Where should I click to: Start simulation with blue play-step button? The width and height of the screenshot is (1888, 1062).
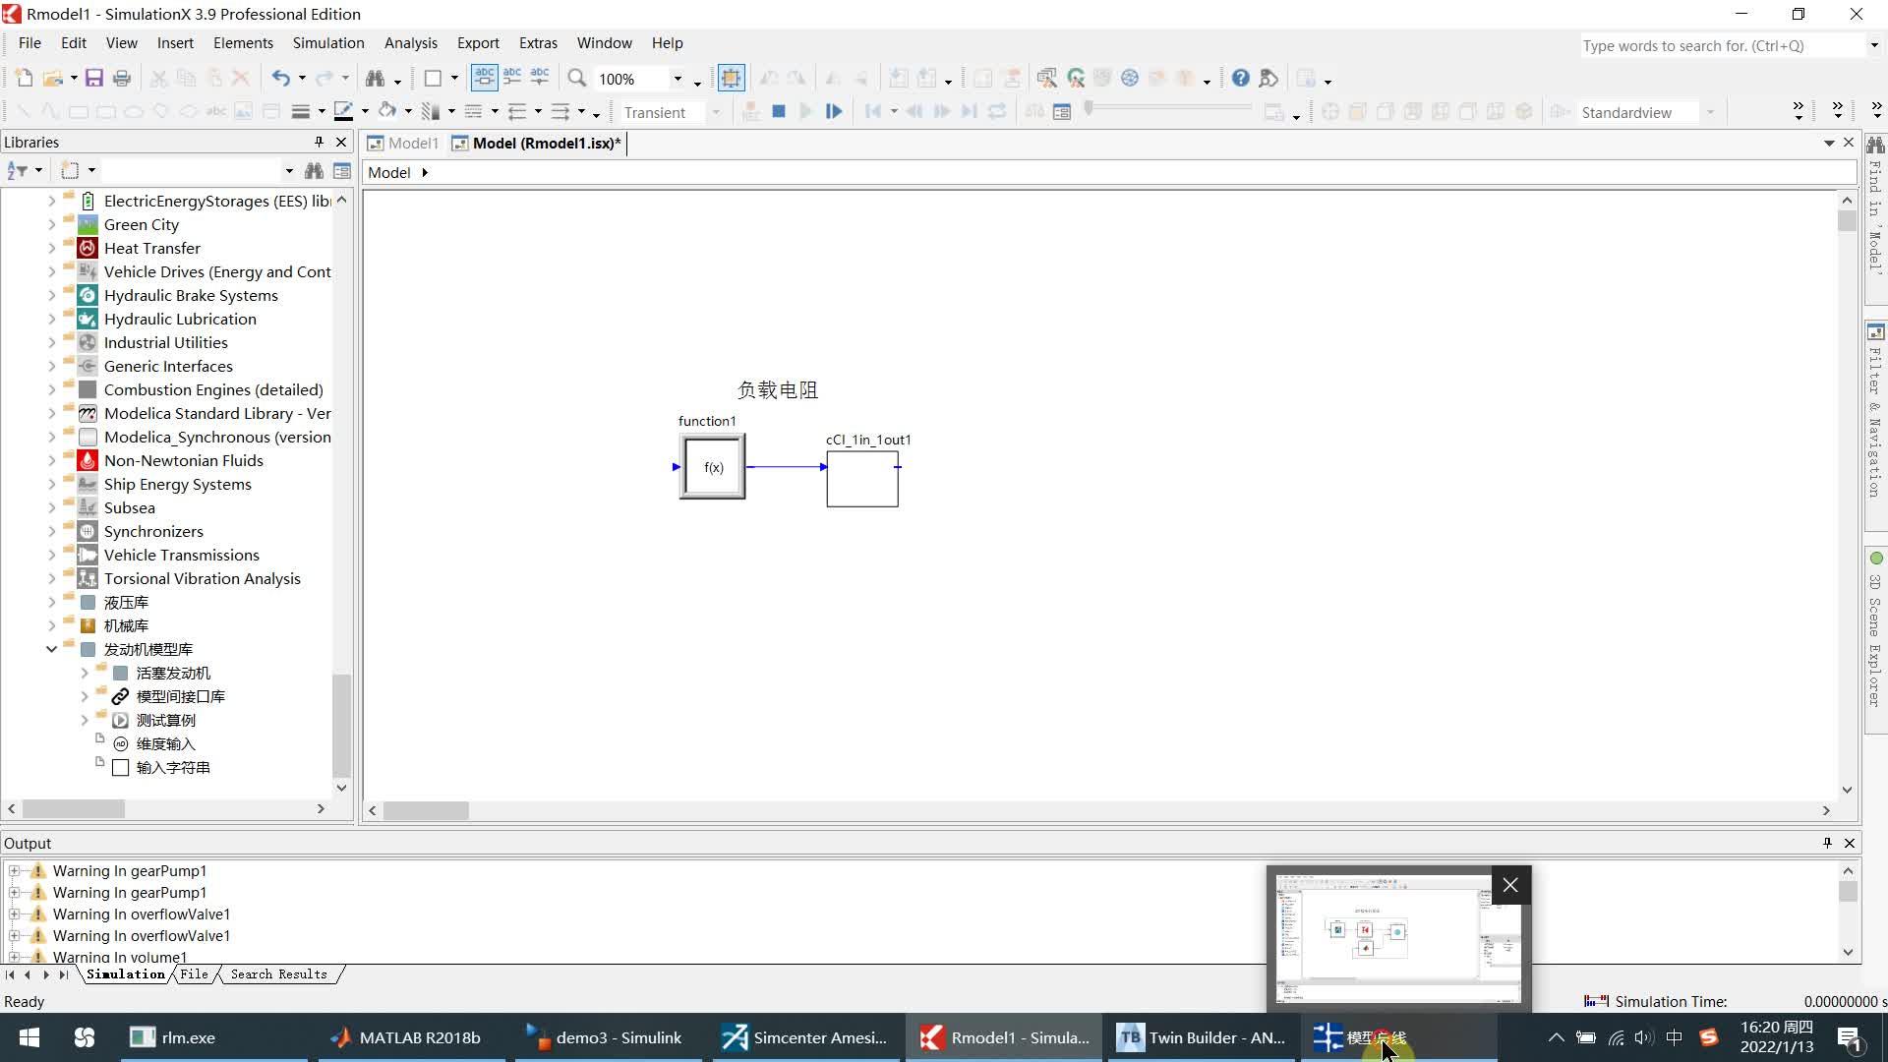click(x=834, y=112)
